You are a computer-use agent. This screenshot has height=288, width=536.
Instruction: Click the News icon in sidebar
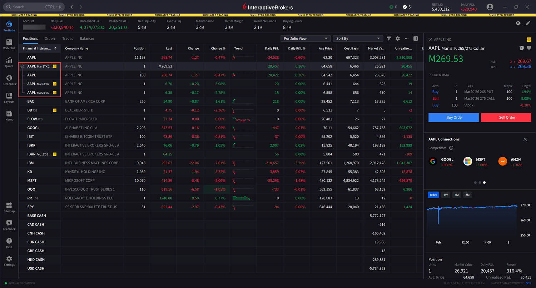[x=9, y=114]
